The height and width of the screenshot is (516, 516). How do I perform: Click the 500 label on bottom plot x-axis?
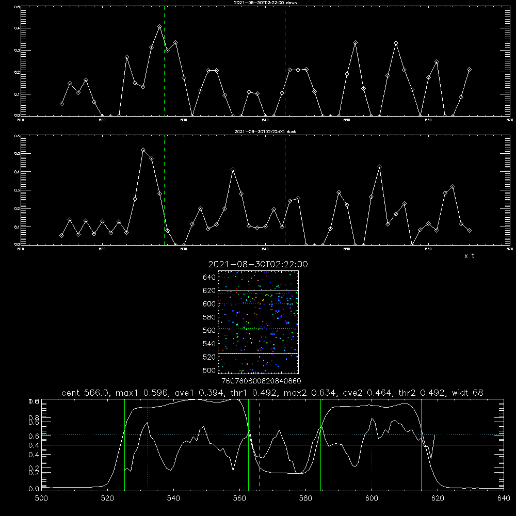pyautogui.click(x=41, y=498)
